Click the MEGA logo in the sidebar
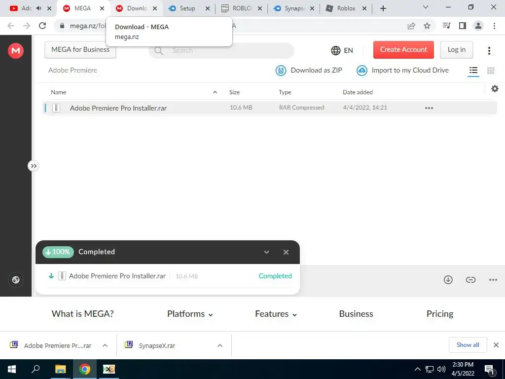 (15, 51)
